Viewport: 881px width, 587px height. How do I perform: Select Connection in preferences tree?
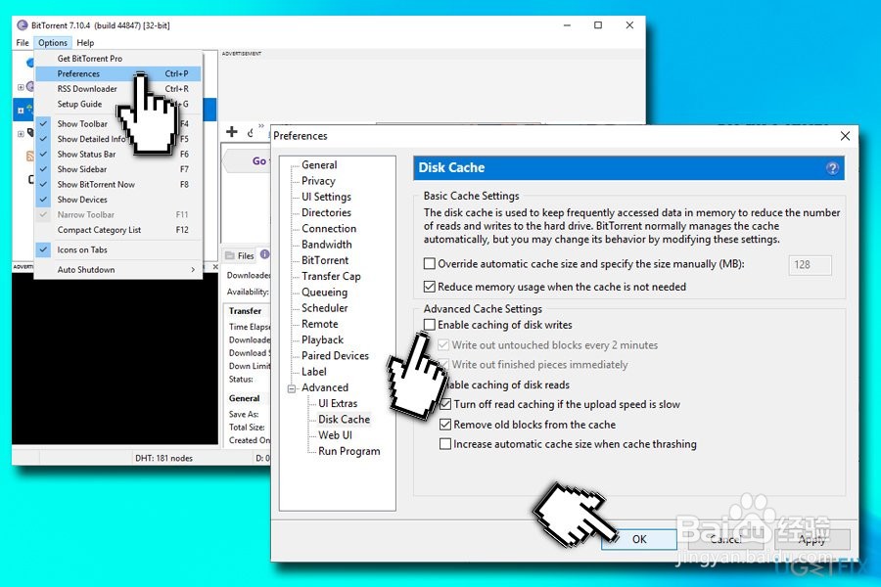[329, 229]
